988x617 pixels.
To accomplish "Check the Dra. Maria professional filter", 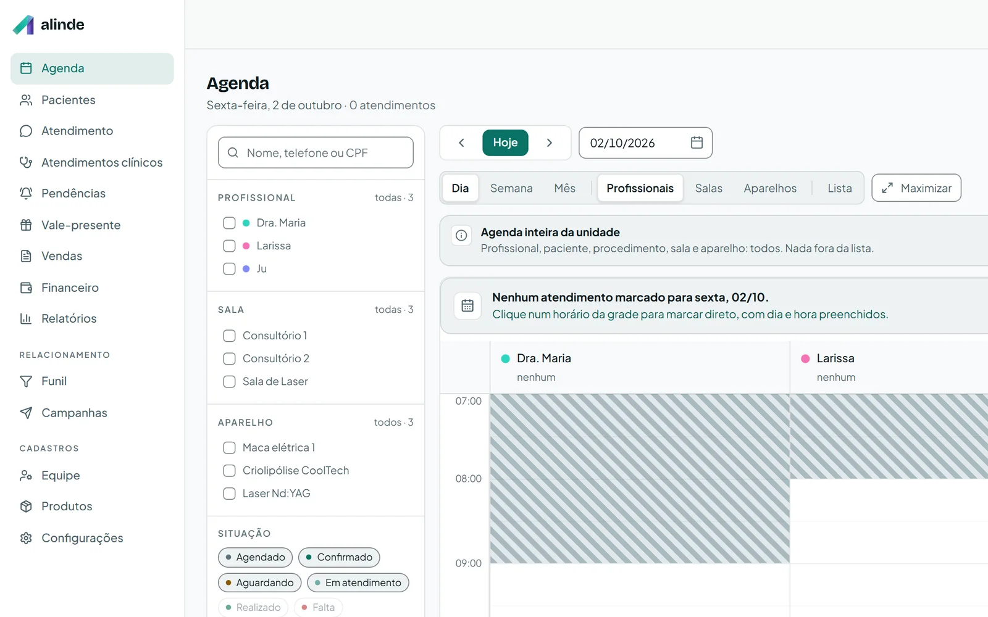I will tap(229, 223).
